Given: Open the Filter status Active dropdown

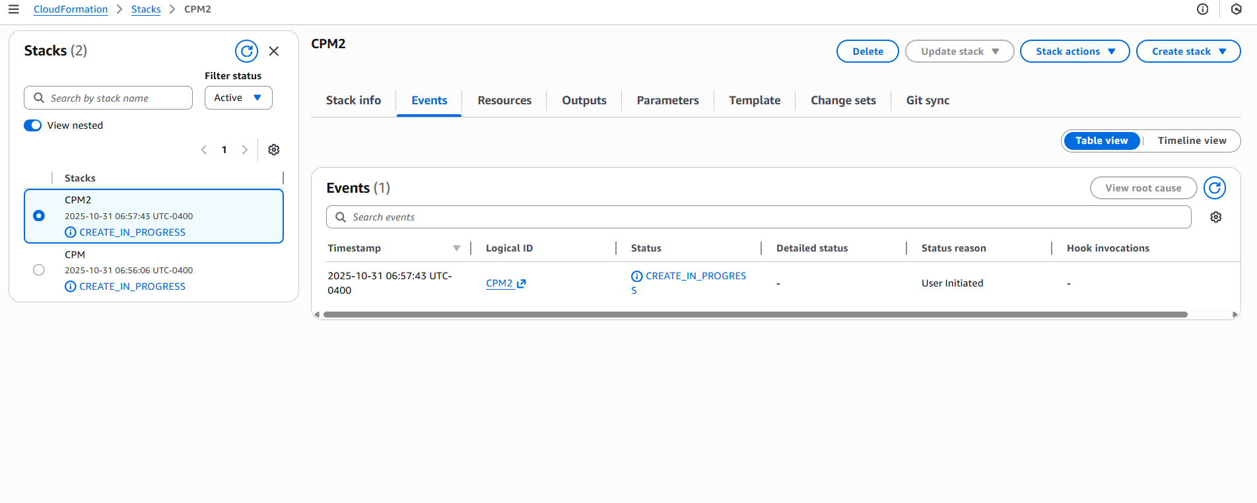Looking at the screenshot, I should [238, 98].
